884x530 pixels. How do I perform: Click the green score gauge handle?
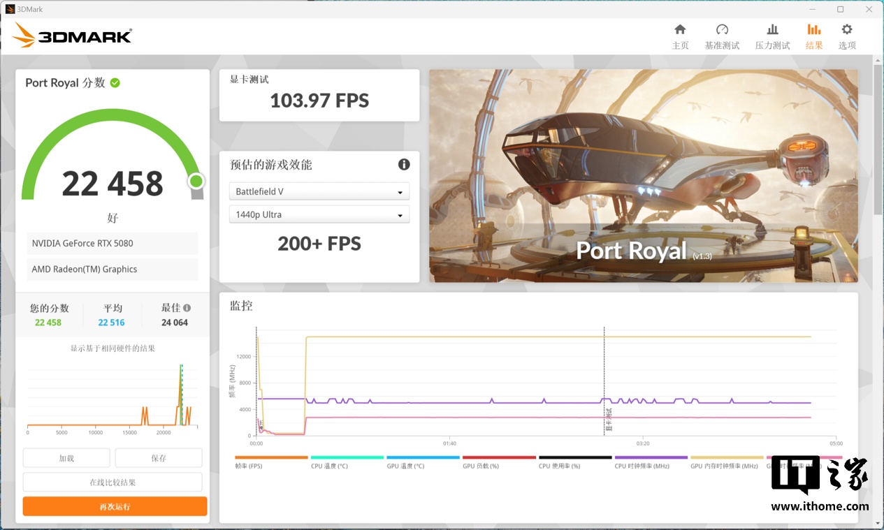point(196,182)
